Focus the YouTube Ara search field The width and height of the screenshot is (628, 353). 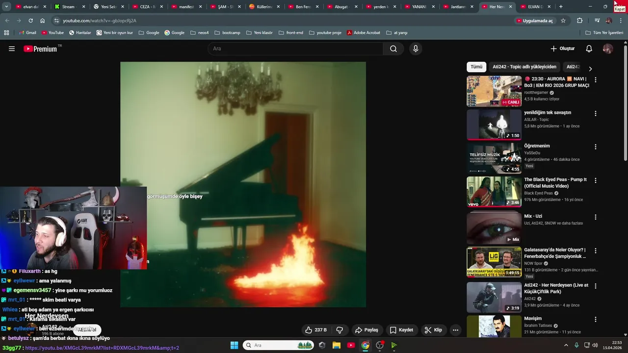point(295,49)
